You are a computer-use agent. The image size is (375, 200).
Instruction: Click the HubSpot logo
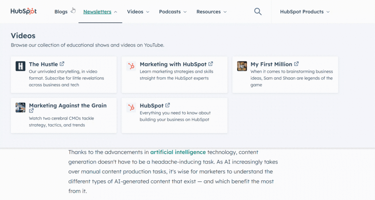(x=23, y=11)
